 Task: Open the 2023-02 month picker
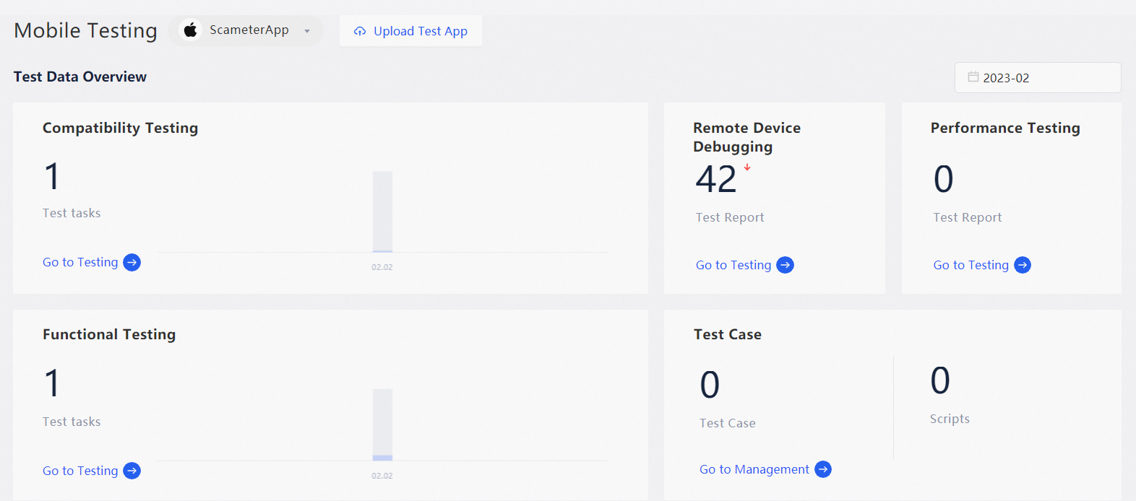click(x=1037, y=78)
